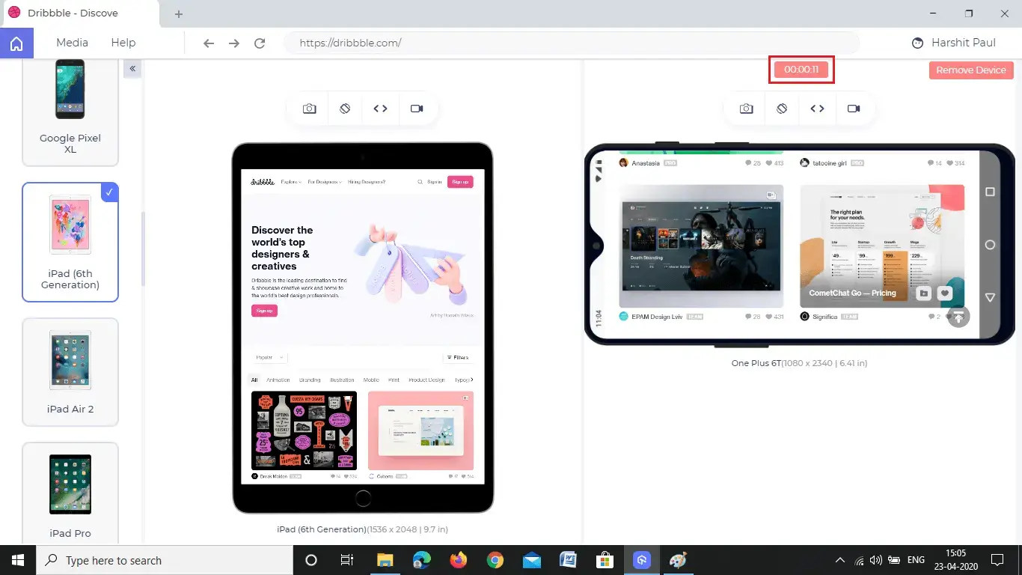Click the Remove Device button
This screenshot has height=575, width=1022.
[x=970, y=70]
